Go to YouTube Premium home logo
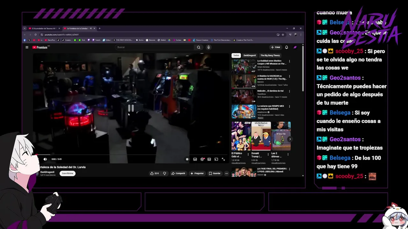The height and width of the screenshot is (229, 408). tap(40, 47)
